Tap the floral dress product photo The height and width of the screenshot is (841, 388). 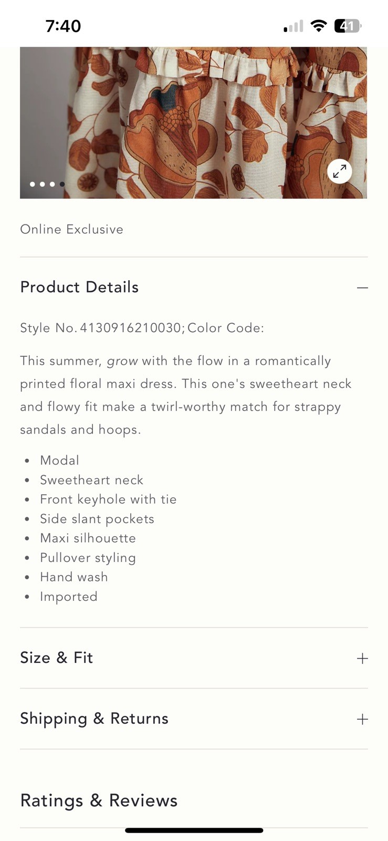[x=193, y=122]
